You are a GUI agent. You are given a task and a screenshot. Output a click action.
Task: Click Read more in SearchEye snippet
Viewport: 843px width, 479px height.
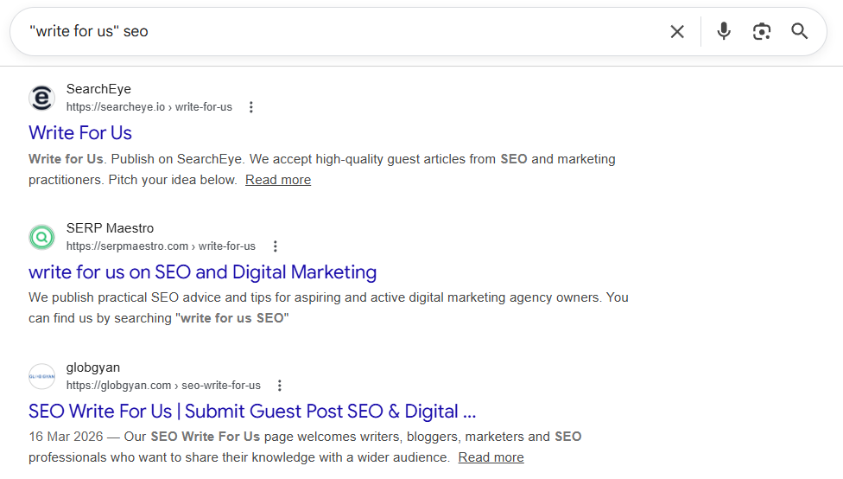tap(278, 180)
